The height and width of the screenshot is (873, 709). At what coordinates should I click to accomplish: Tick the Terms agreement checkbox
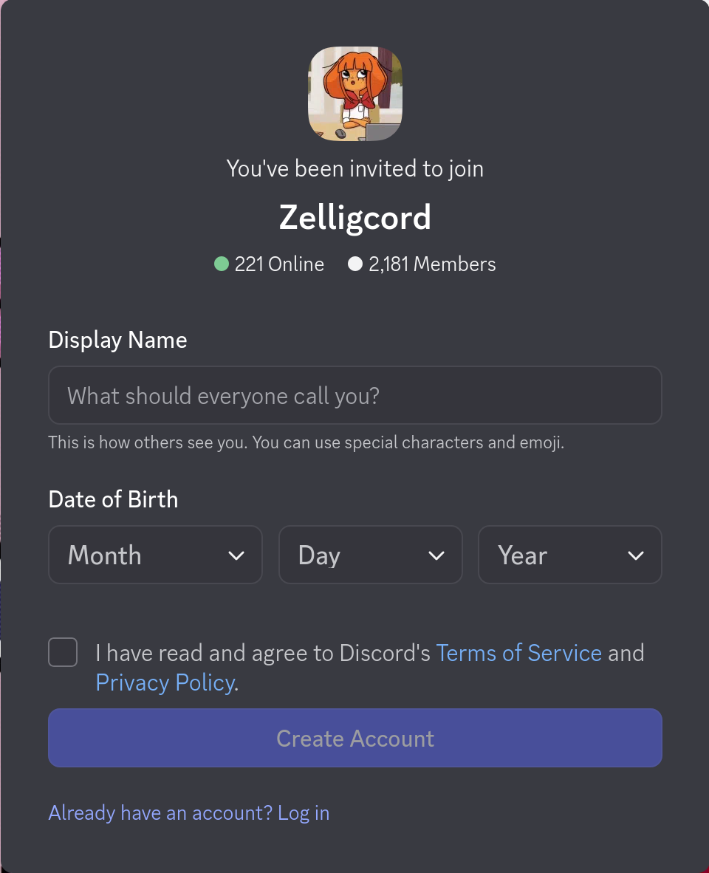click(63, 652)
